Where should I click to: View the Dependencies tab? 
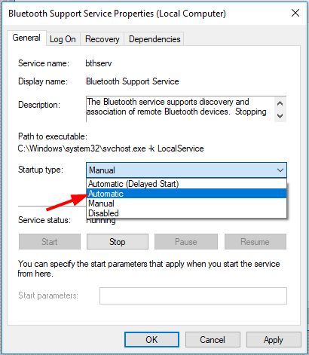click(x=154, y=39)
